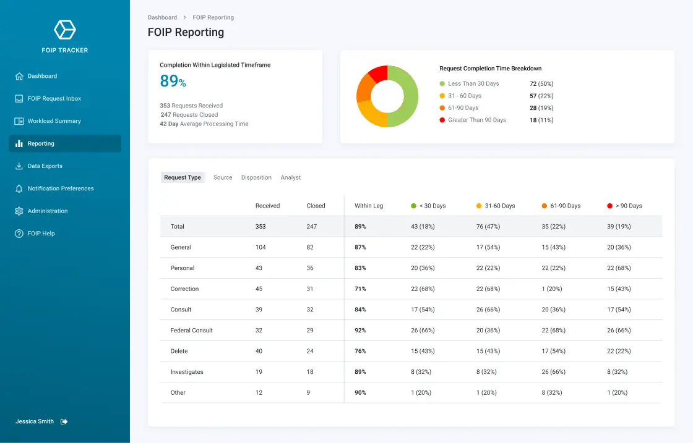This screenshot has height=443, width=693.
Task: Click the logout icon next to Jessica Smith
Action: 63,421
